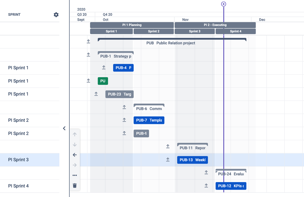Click the upload arrow beside the Public Relation project bar
The width and height of the screenshot is (304, 197).
click(x=89, y=41)
